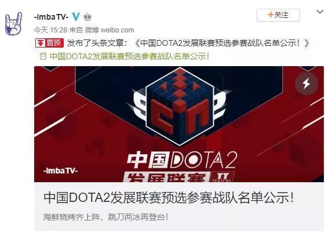Click the SCN cube logo in banner
Image resolution: width=335 pixels, height=235 pixels.
tap(180, 106)
